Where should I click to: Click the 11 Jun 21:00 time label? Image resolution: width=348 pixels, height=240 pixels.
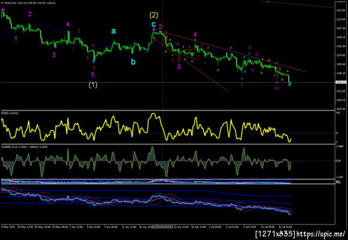(x=129, y=227)
